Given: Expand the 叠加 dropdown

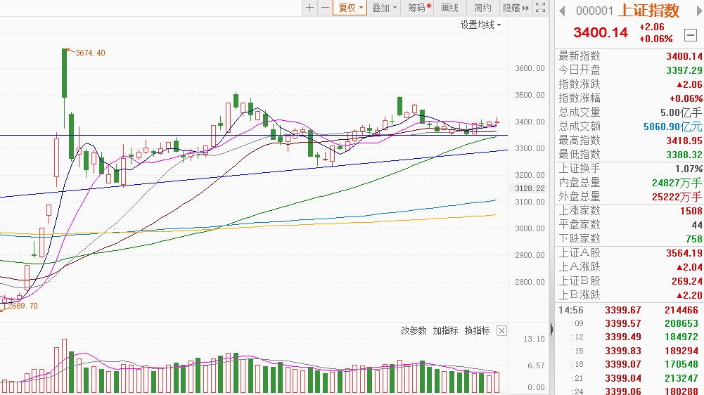Looking at the screenshot, I should pos(385,8).
